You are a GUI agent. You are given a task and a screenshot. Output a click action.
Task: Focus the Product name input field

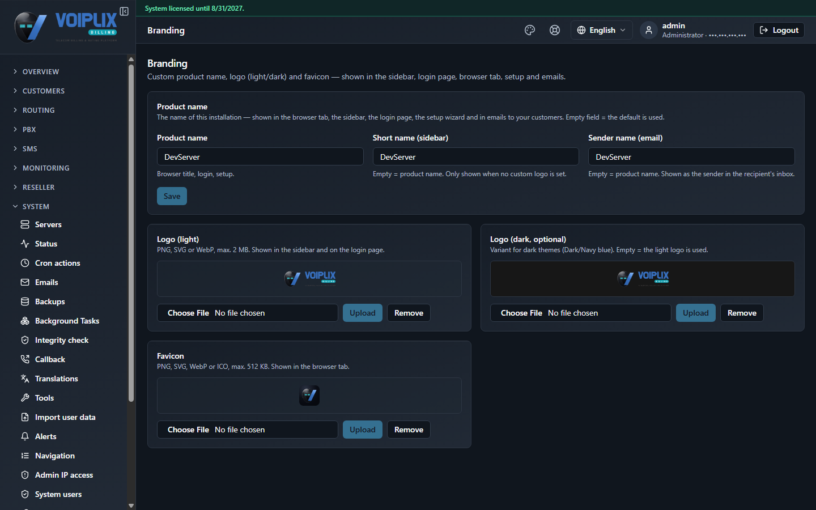[260, 156]
